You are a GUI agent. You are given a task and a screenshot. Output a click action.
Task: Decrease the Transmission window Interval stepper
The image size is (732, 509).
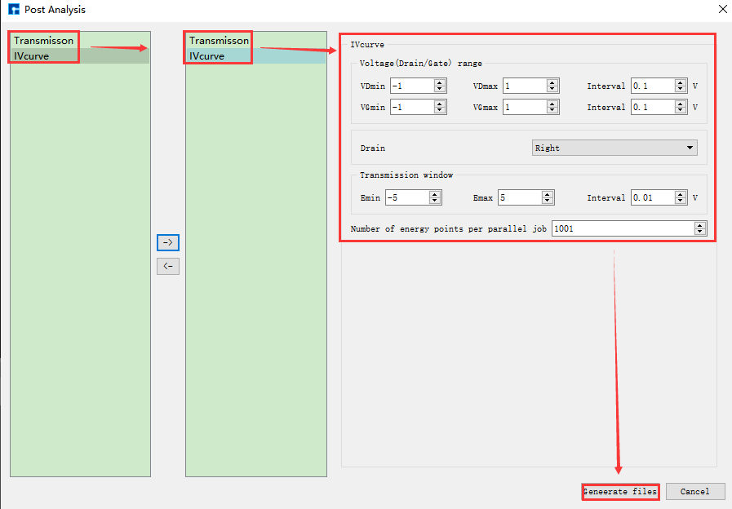pyautogui.click(x=681, y=201)
